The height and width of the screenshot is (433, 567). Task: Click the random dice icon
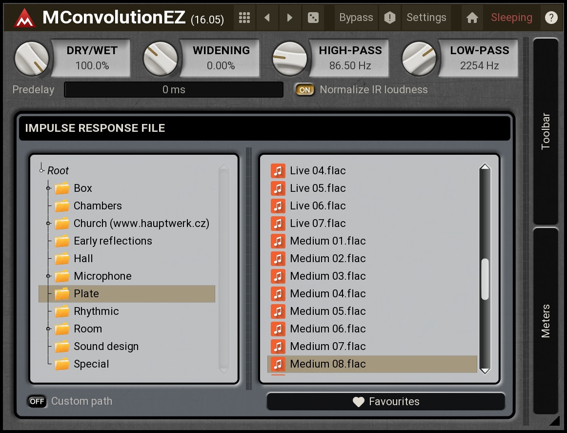point(313,18)
